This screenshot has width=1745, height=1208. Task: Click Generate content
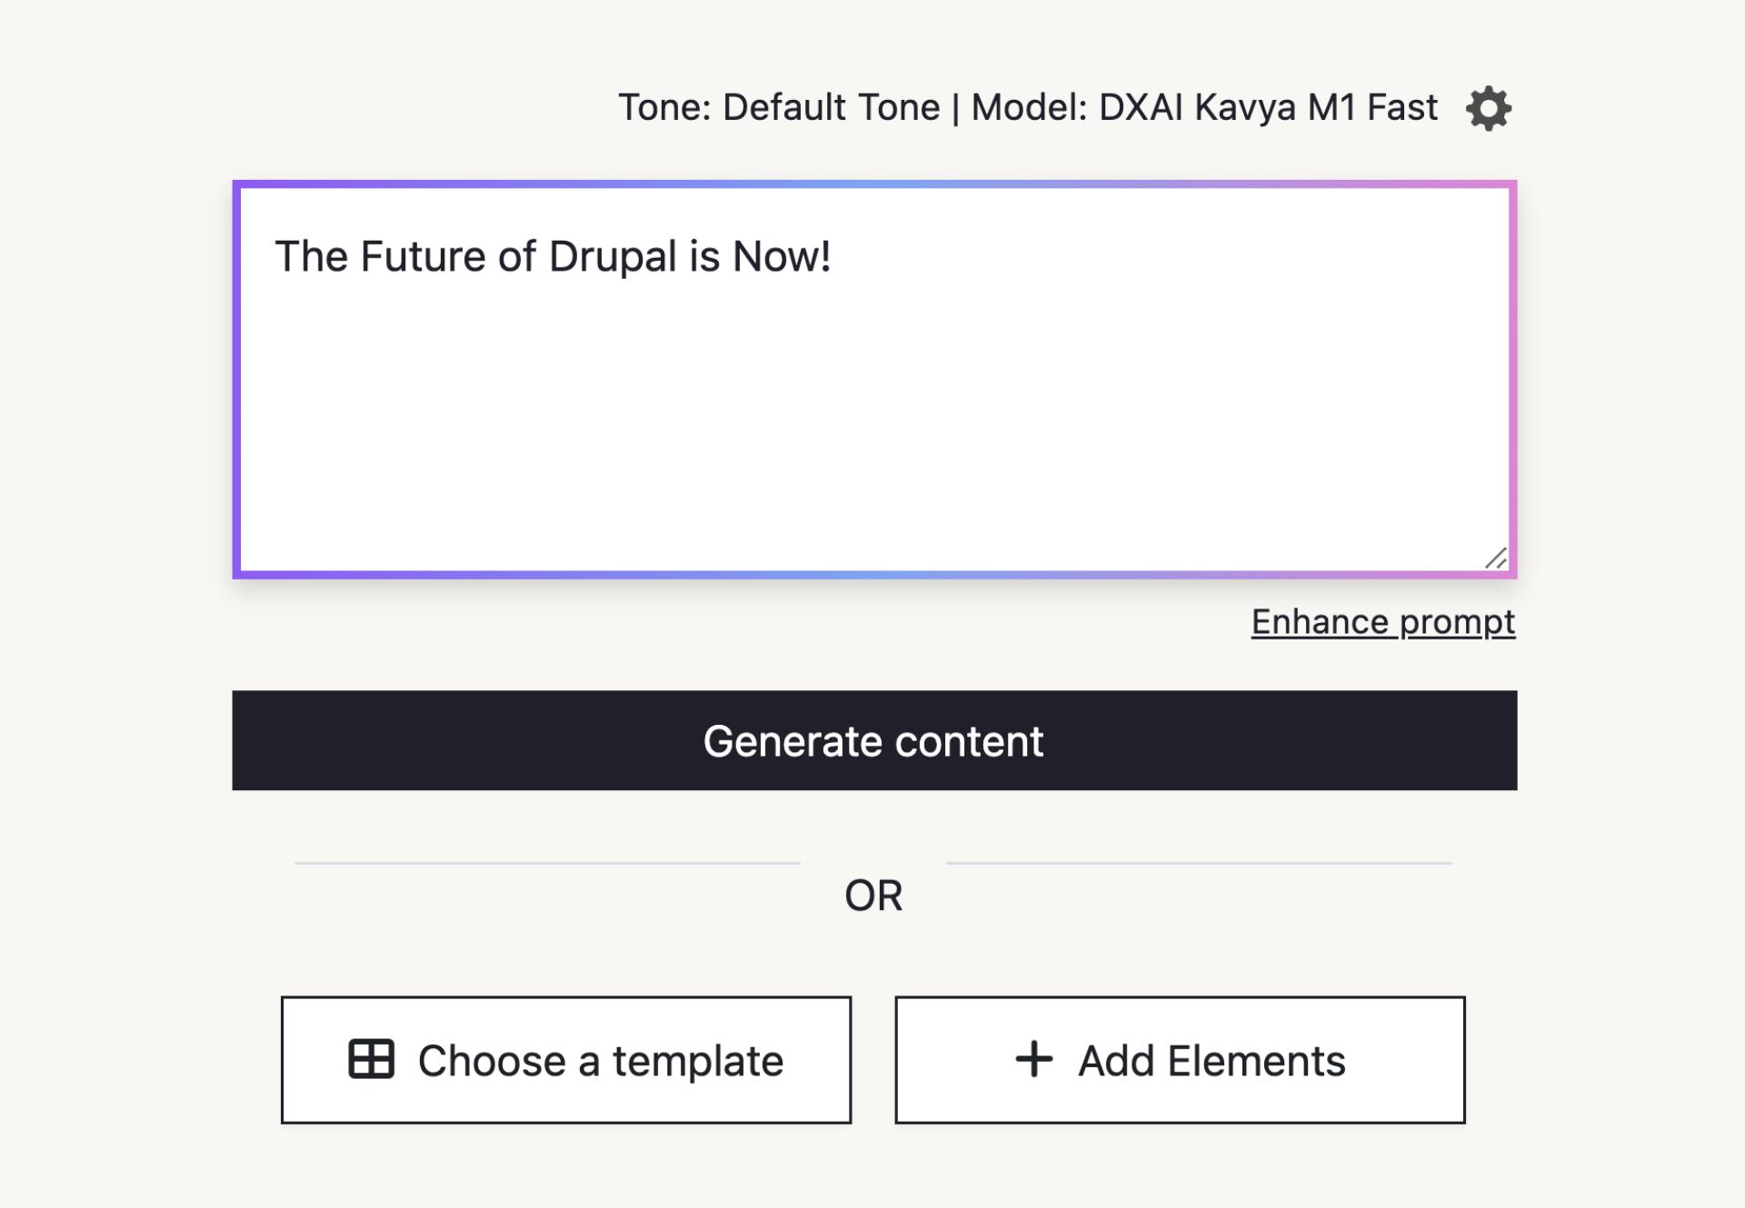[x=872, y=740]
